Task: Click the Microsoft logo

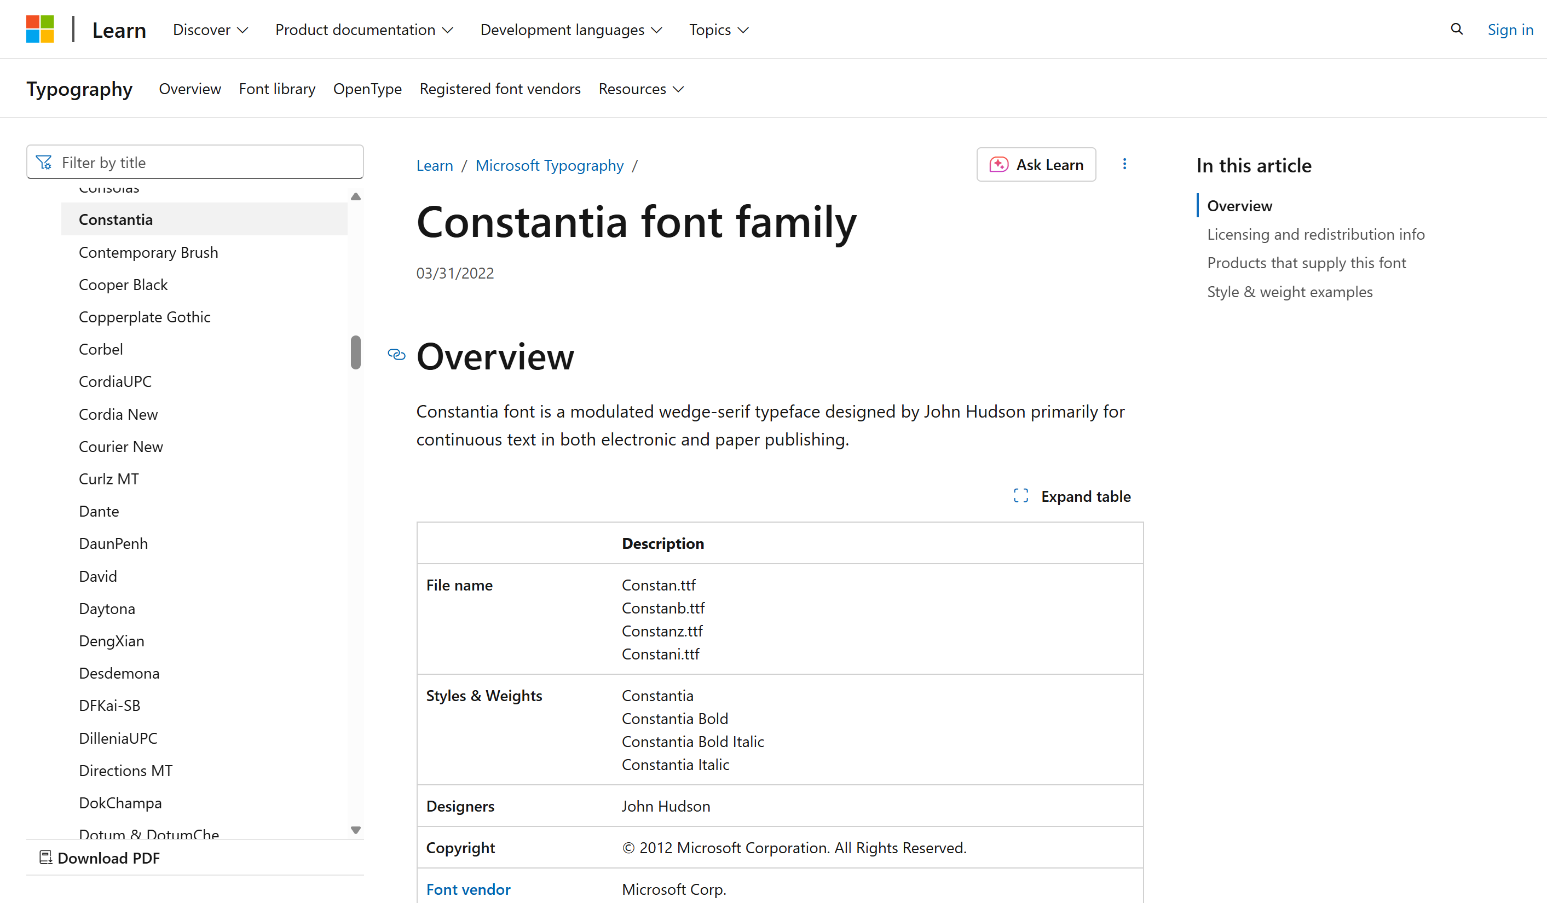Action: (x=40, y=29)
